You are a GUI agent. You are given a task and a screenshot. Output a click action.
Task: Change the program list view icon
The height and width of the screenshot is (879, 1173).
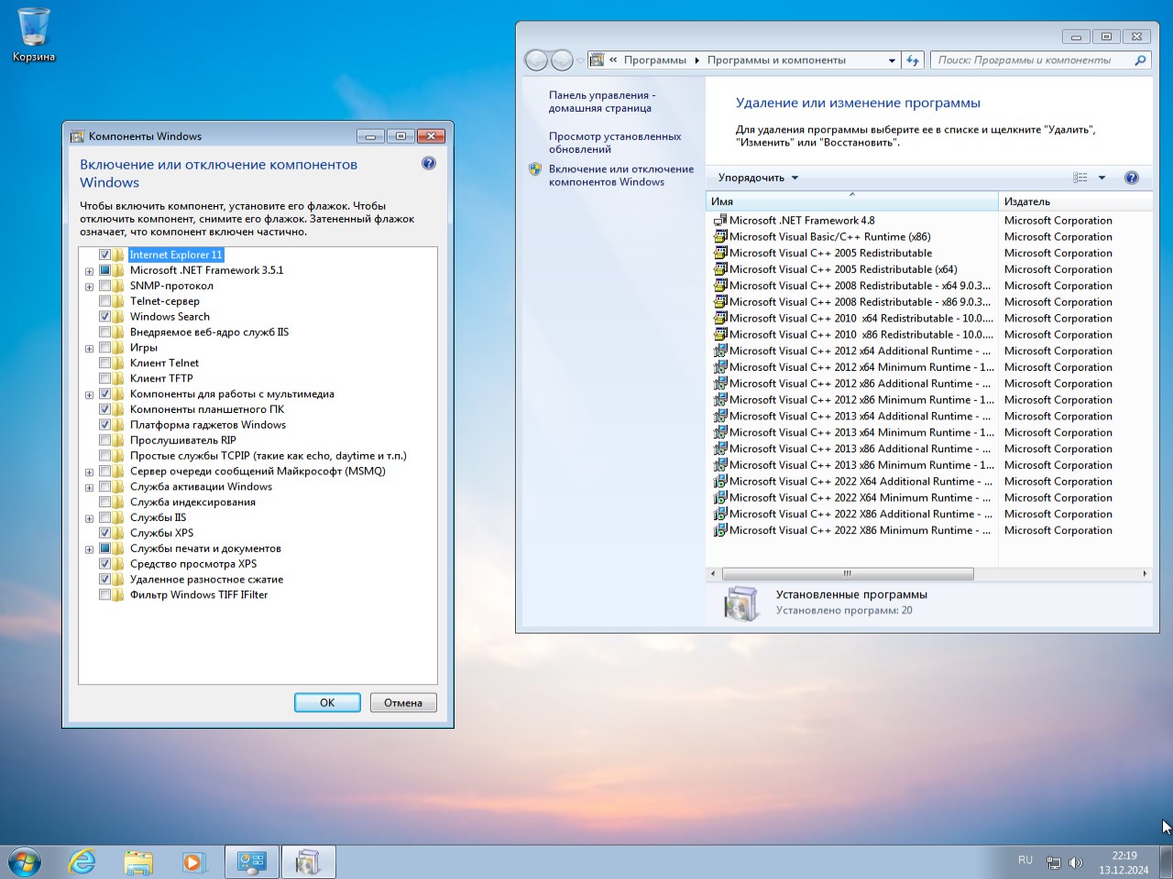pos(1080,178)
